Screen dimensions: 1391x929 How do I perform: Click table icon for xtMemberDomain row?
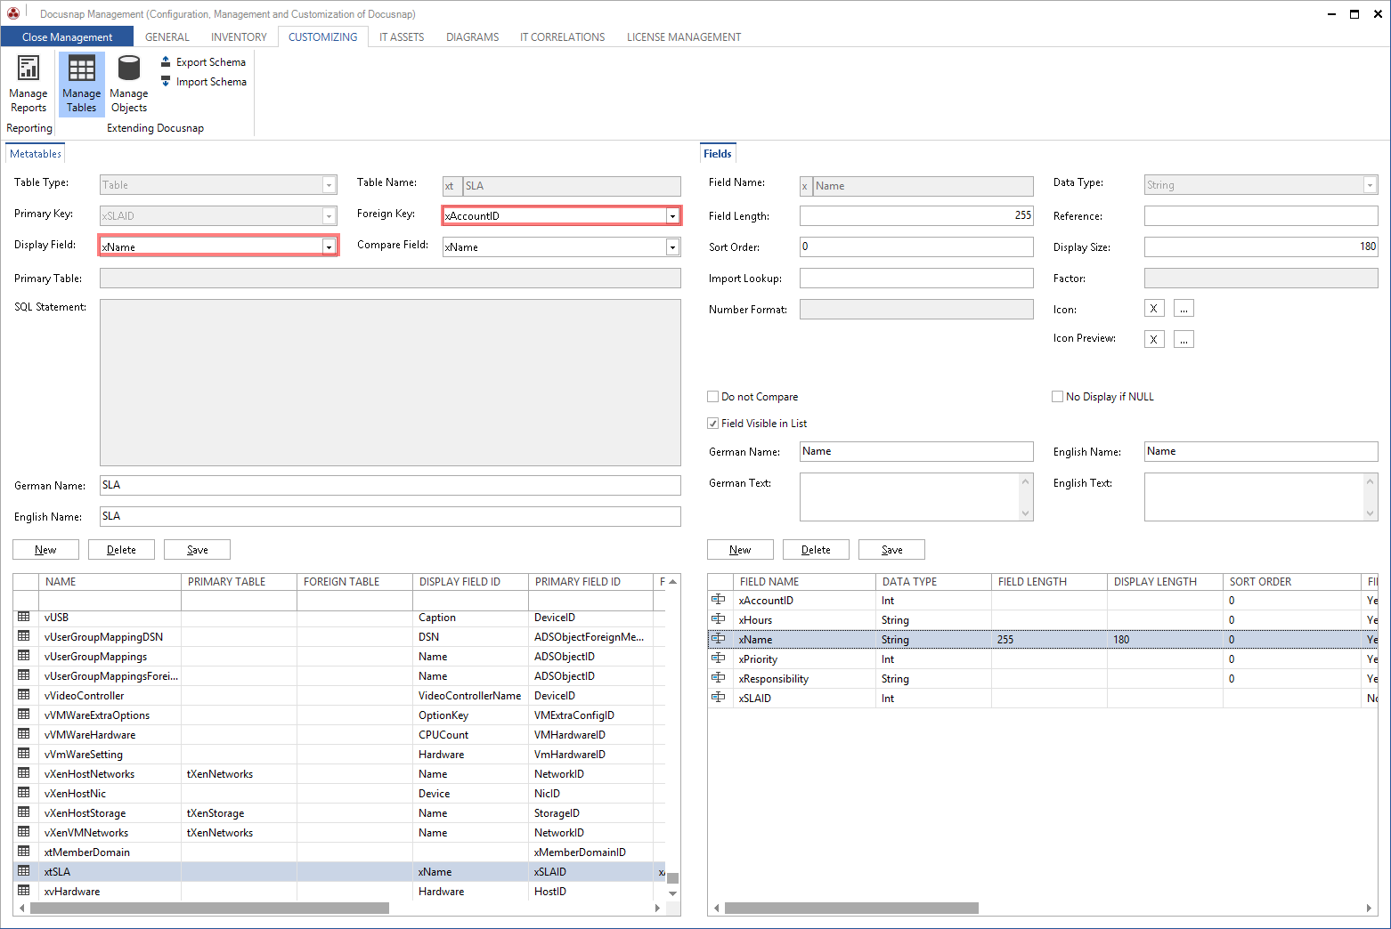pyautogui.click(x=24, y=852)
